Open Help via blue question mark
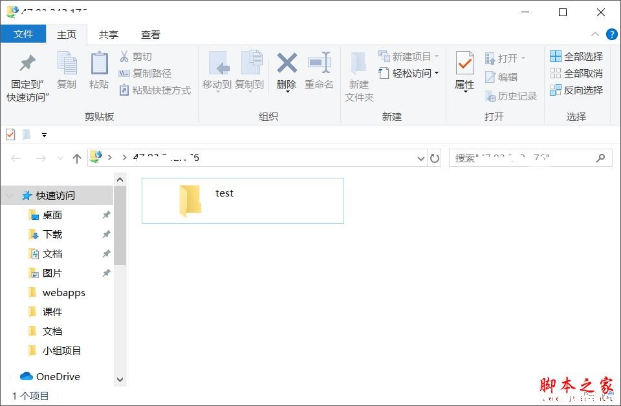The width and height of the screenshot is (621, 406). tap(612, 34)
